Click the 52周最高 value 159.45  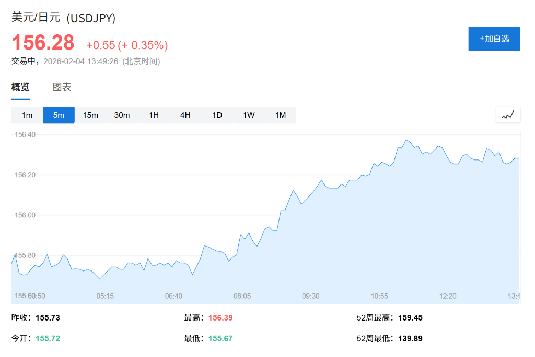411,317
